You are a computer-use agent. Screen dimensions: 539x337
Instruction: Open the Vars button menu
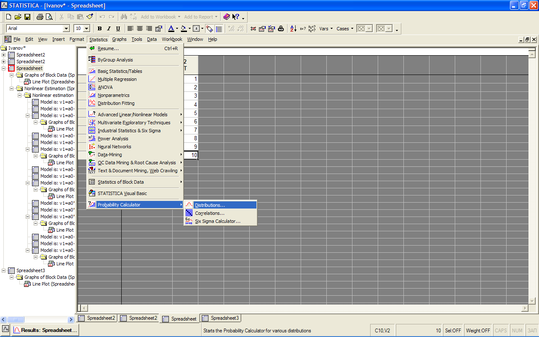pyautogui.click(x=326, y=29)
